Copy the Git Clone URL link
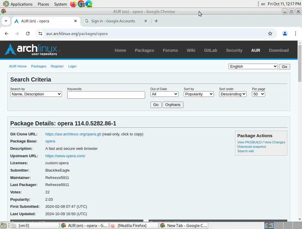The width and height of the screenshot is (302, 229). [73, 134]
